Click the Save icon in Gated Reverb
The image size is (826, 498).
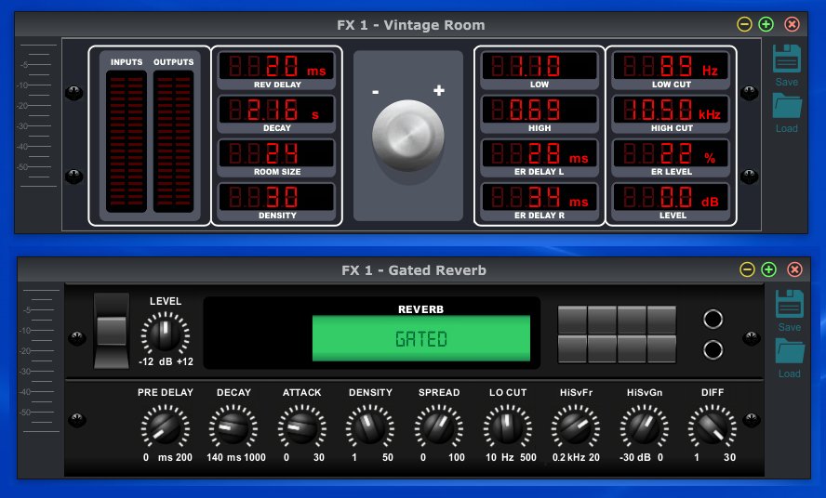point(789,308)
